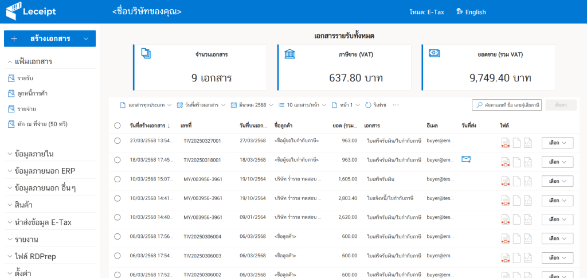Open เลือก dropdown for the 1,605.00 row

(557, 181)
